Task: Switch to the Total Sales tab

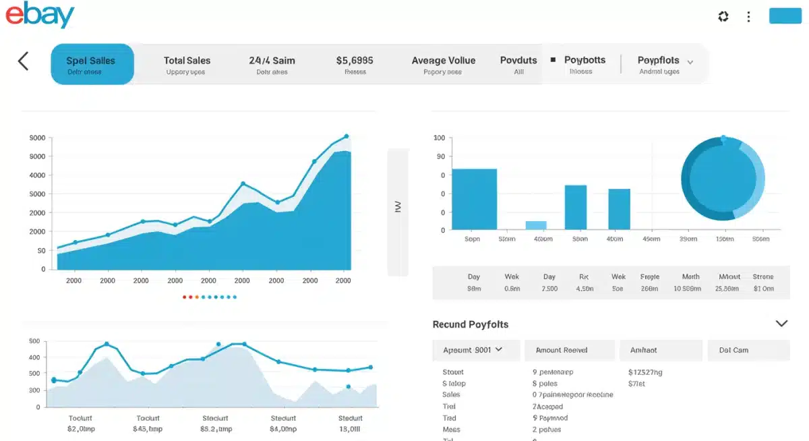Action: pos(187,64)
